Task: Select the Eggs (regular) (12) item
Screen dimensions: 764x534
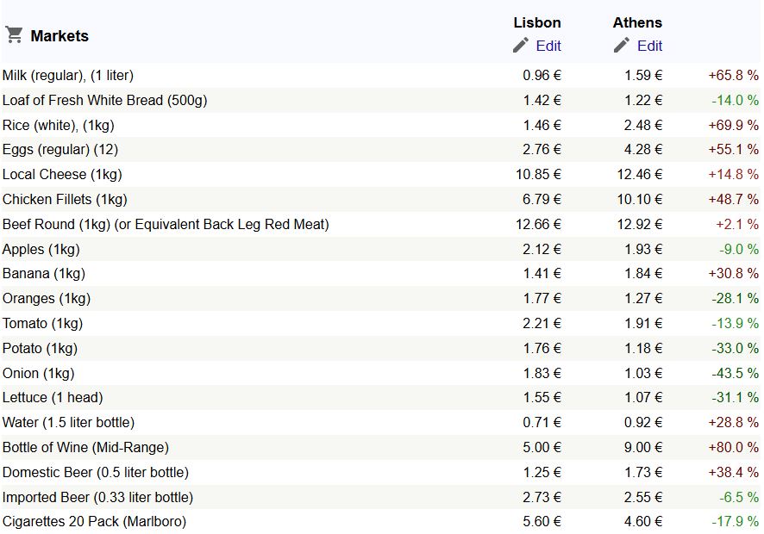Action: 60,150
